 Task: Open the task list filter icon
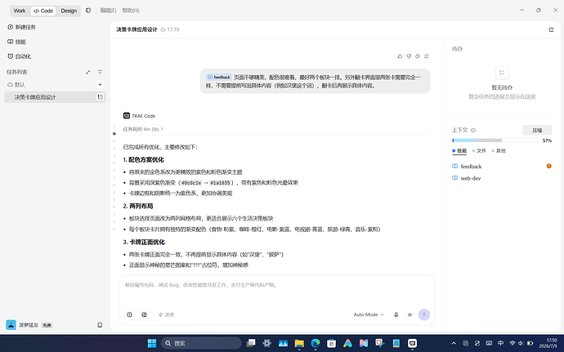coord(100,72)
